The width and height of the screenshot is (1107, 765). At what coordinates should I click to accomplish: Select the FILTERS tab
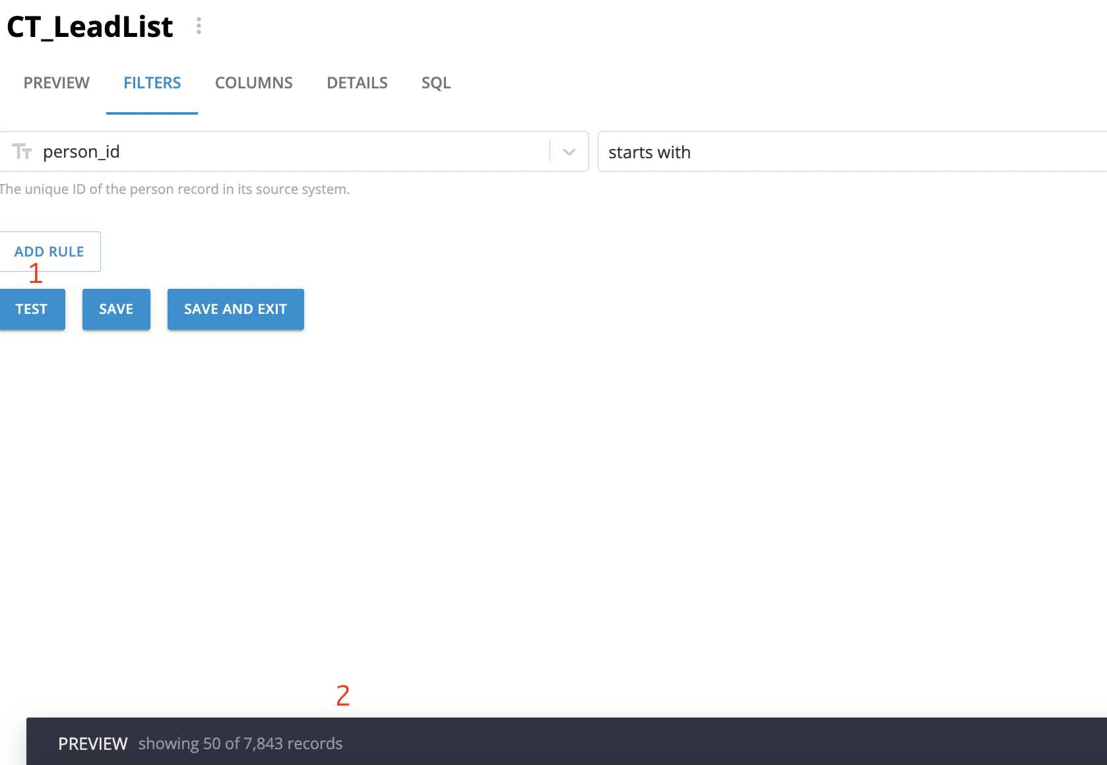[x=152, y=83]
